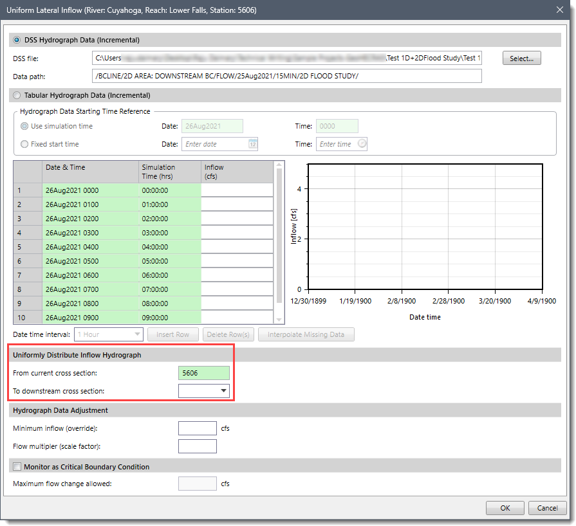The image size is (576, 526).
Task: Click the 06:00:00 simulation time cell
Action: [x=170, y=275]
